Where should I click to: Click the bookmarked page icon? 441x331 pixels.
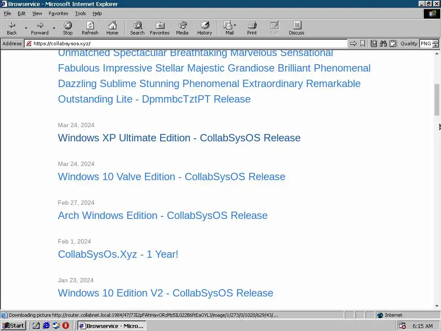coord(374,44)
